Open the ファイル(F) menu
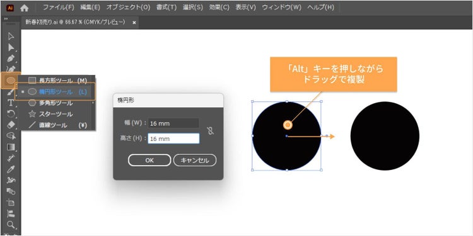Image resolution: width=473 pixels, height=236 pixels. tap(59, 8)
